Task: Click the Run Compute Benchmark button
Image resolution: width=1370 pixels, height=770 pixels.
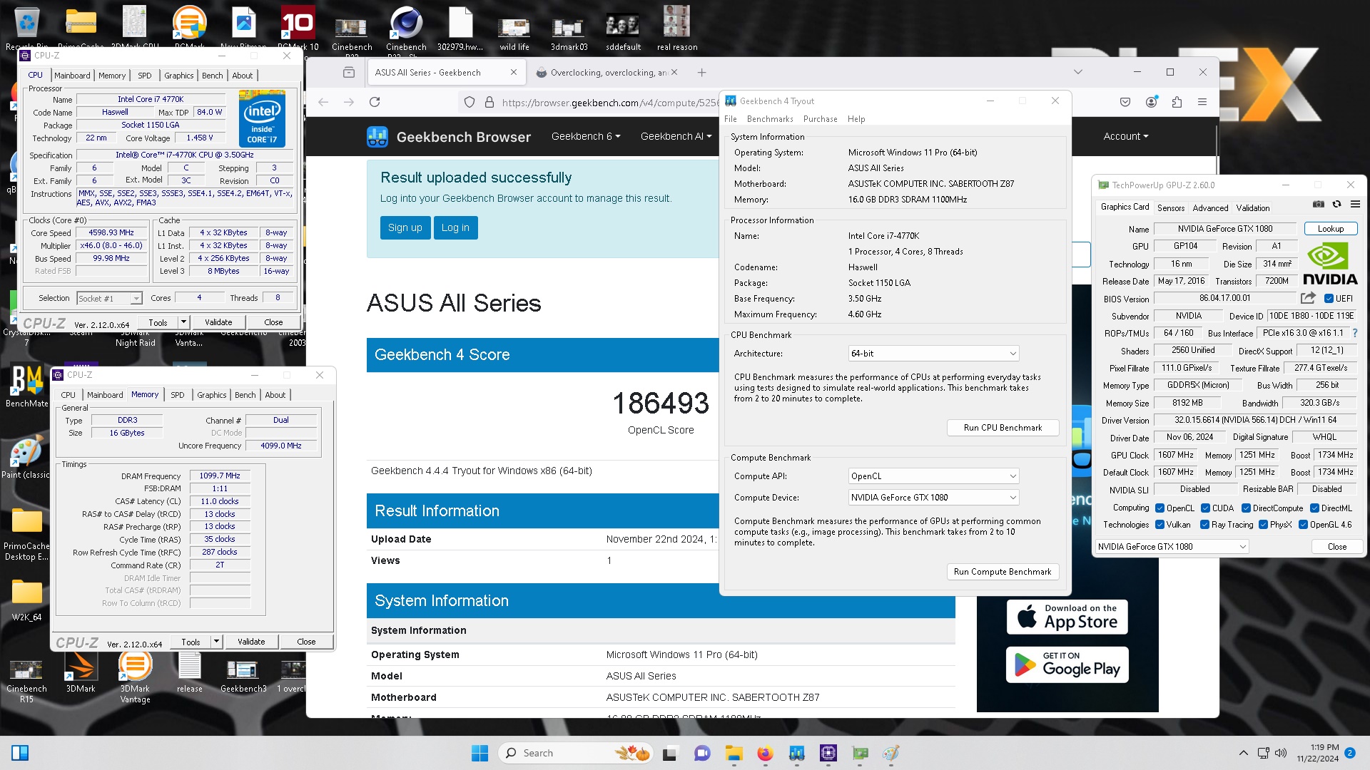Action: (1003, 572)
